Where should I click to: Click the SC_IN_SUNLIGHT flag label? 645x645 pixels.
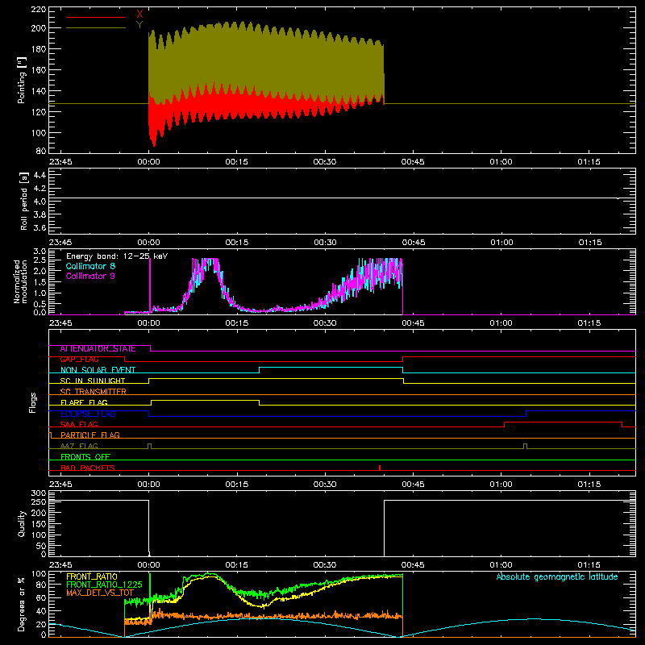click(93, 381)
